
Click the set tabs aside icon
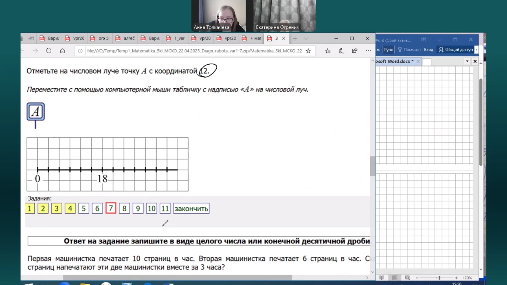(x=31, y=38)
